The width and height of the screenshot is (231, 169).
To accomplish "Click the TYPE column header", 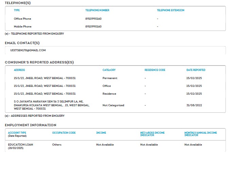I will click(x=17, y=11).
